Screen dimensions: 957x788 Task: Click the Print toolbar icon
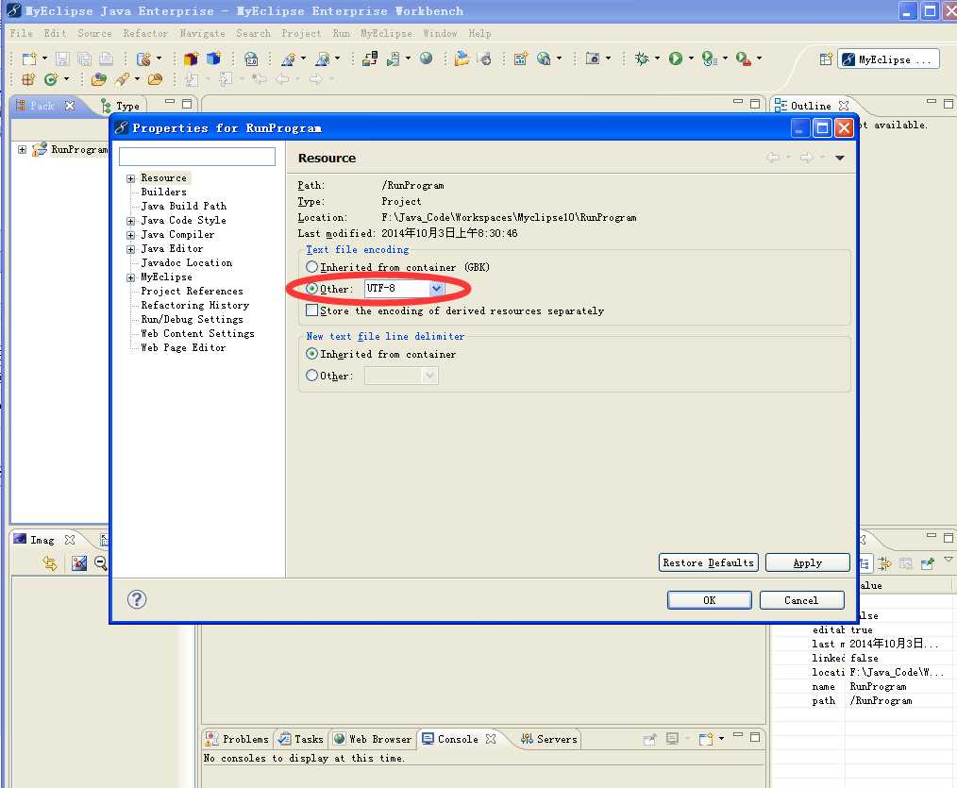click(107, 59)
